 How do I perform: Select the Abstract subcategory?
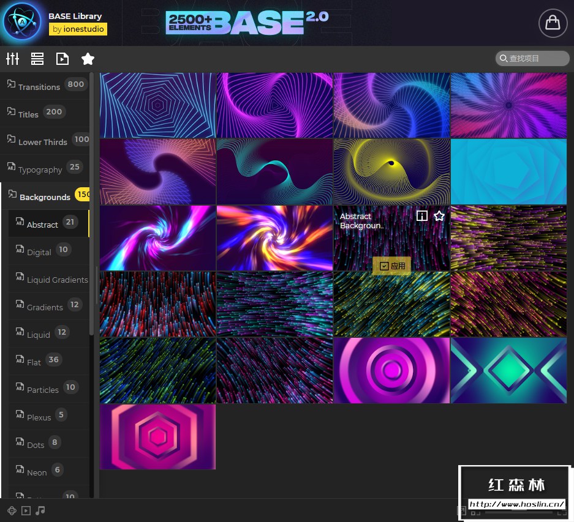pos(48,223)
